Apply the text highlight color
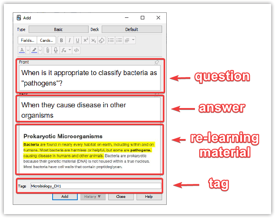The height and width of the screenshot is (218, 275). 34,50
